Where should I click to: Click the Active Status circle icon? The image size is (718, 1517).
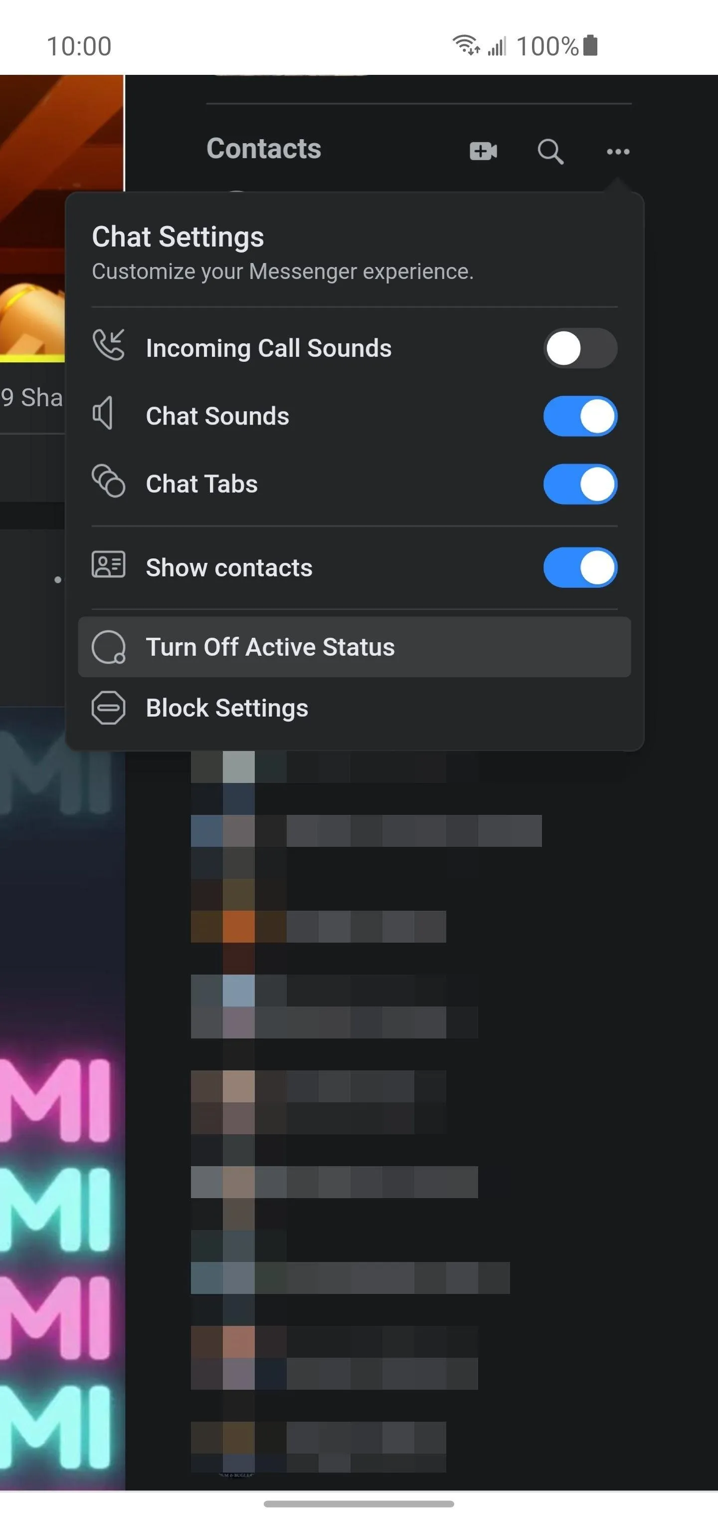pos(109,647)
